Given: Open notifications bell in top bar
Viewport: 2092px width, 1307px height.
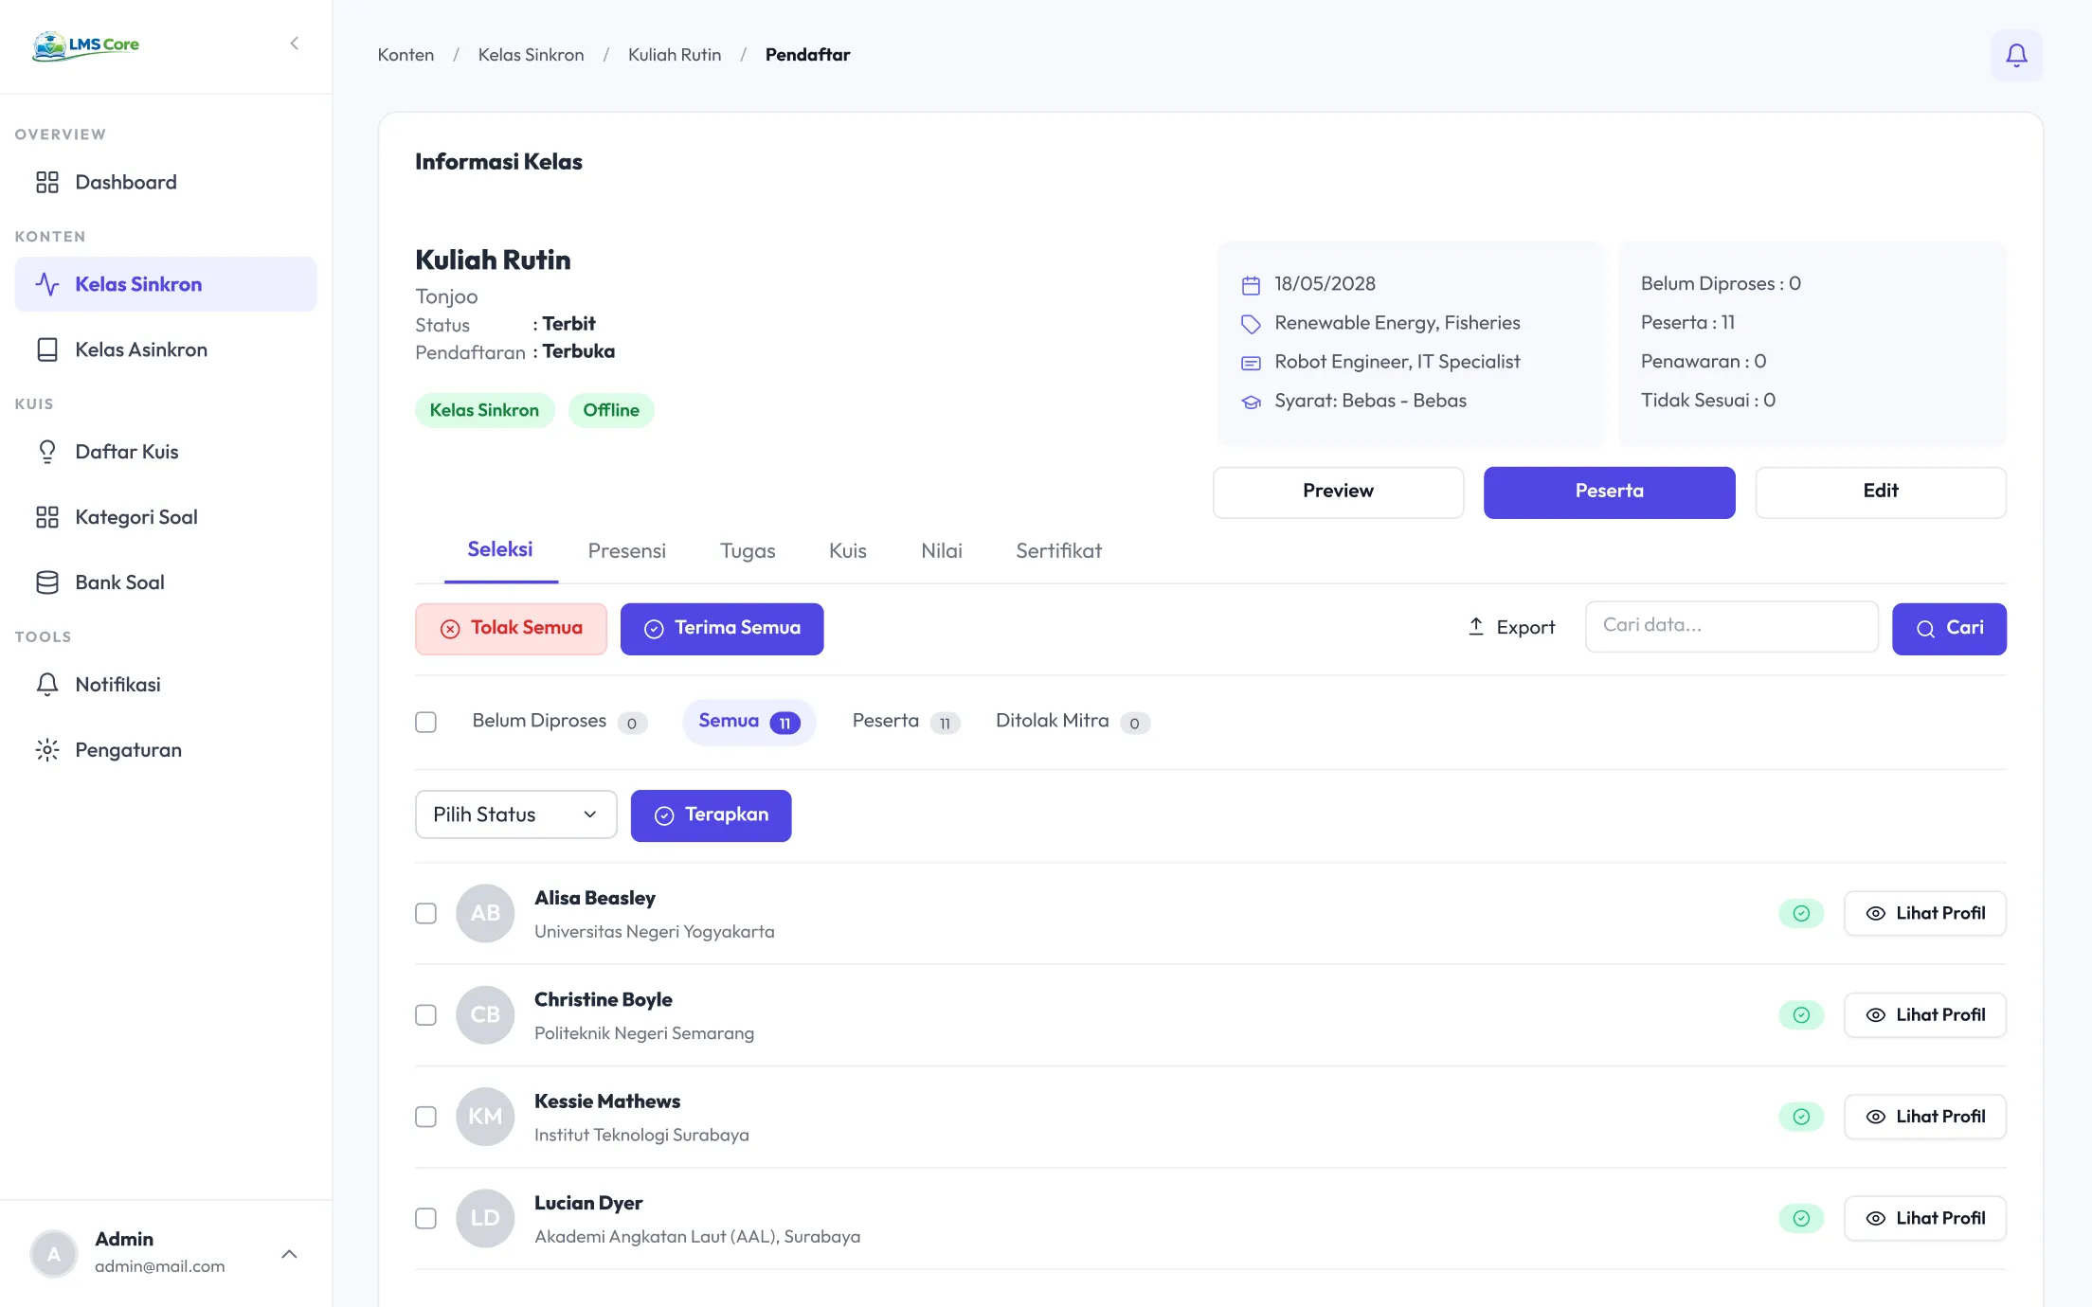Looking at the screenshot, I should (2016, 55).
